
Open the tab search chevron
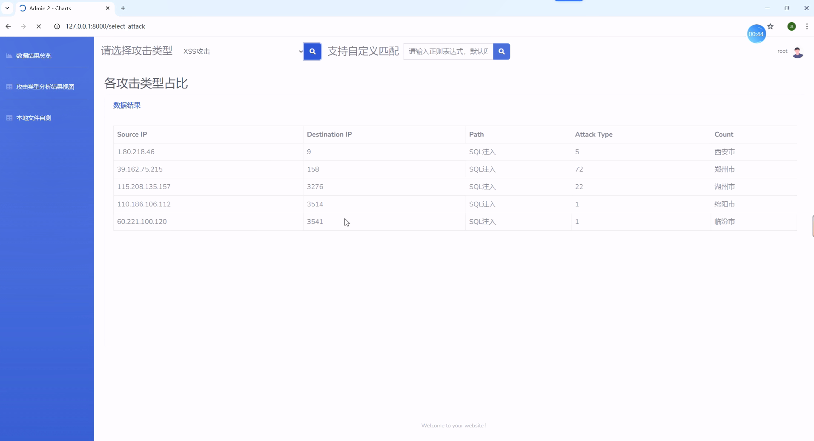(x=7, y=8)
